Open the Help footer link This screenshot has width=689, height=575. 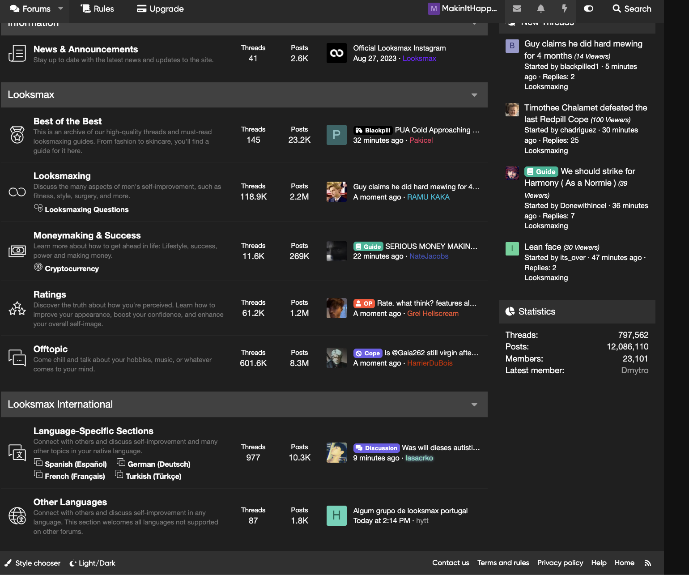pos(599,562)
